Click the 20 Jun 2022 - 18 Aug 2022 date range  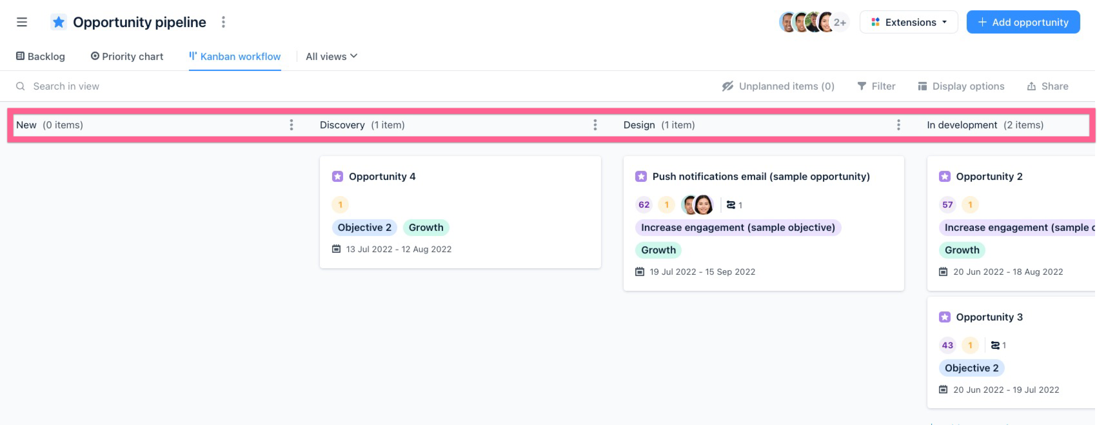[1008, 272]
